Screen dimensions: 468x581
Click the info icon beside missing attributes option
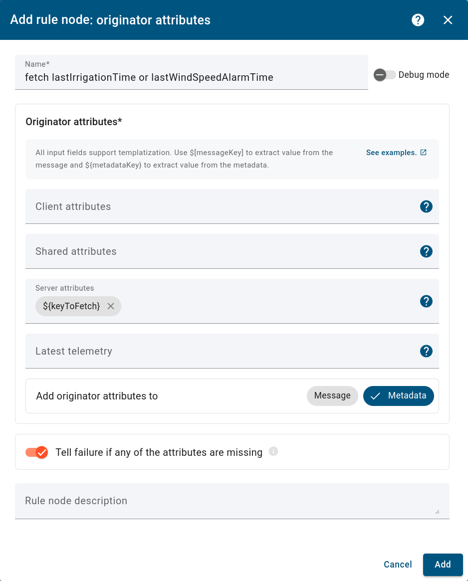pyautogui.click(x=273, y=451)
